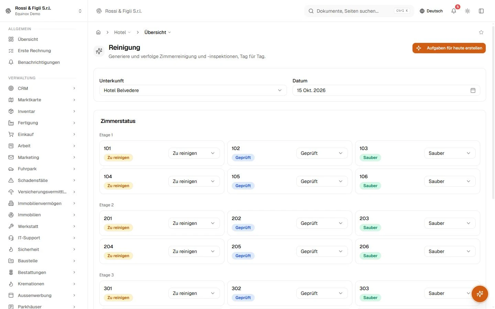
Task: Click Aufgaben für heute erstellen button
Action: point(449,48)
